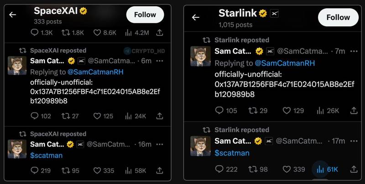The height and width of the screenshot is (184, 365).
Task: Share the top SpaceXAI post with 4.2M views
Action: pyautogui.click(x=159, y=33)
